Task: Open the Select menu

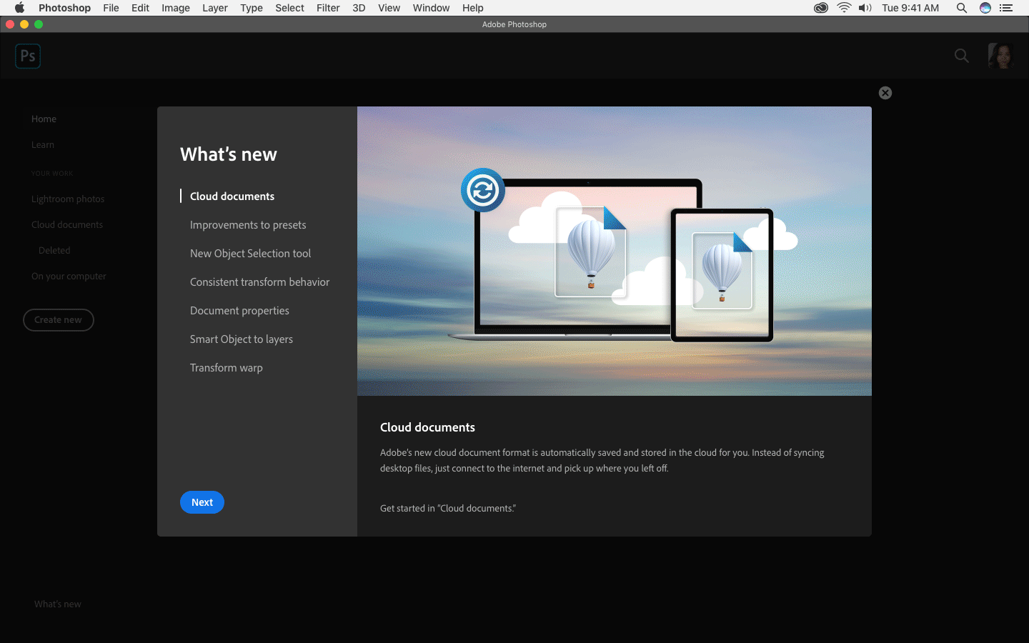Action: [x=289, y=8]
